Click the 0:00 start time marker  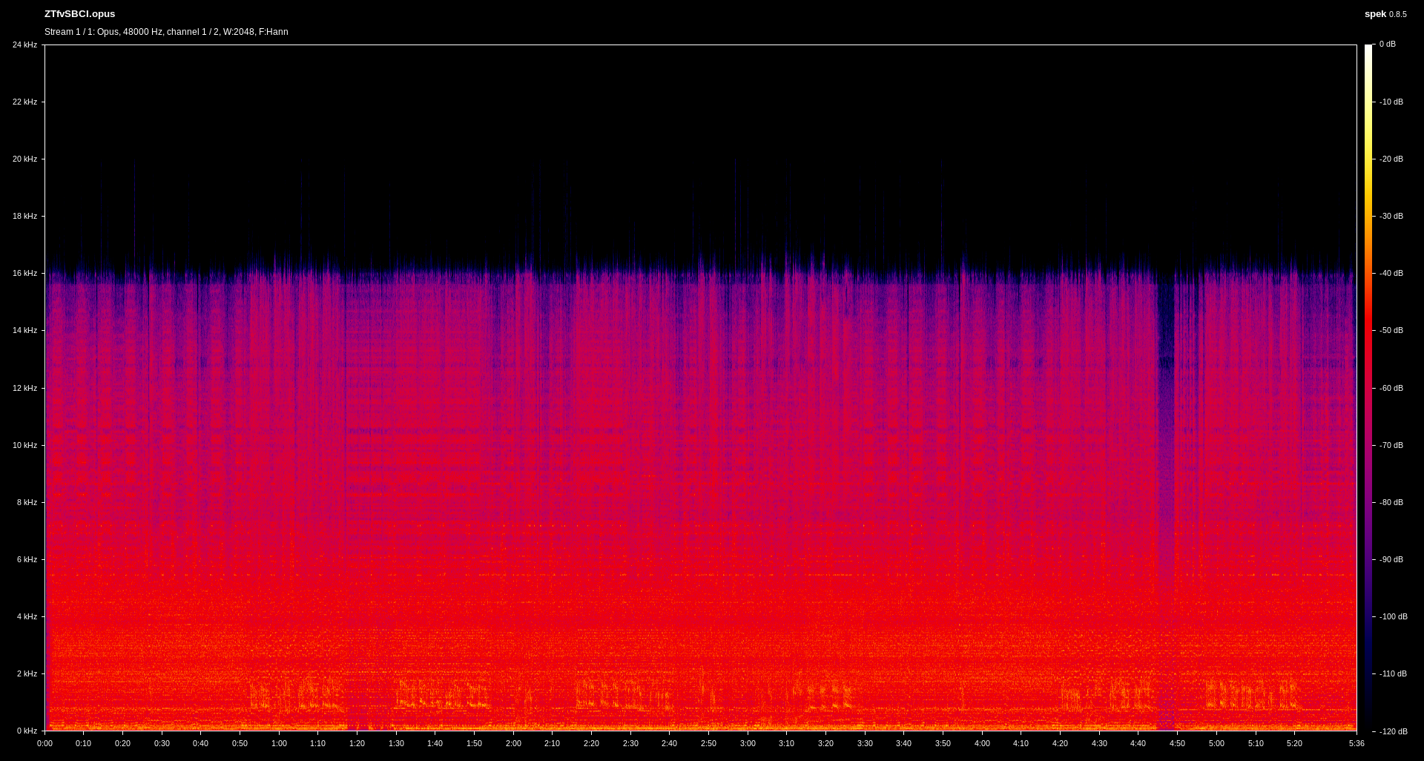click(x=44, y=744)
